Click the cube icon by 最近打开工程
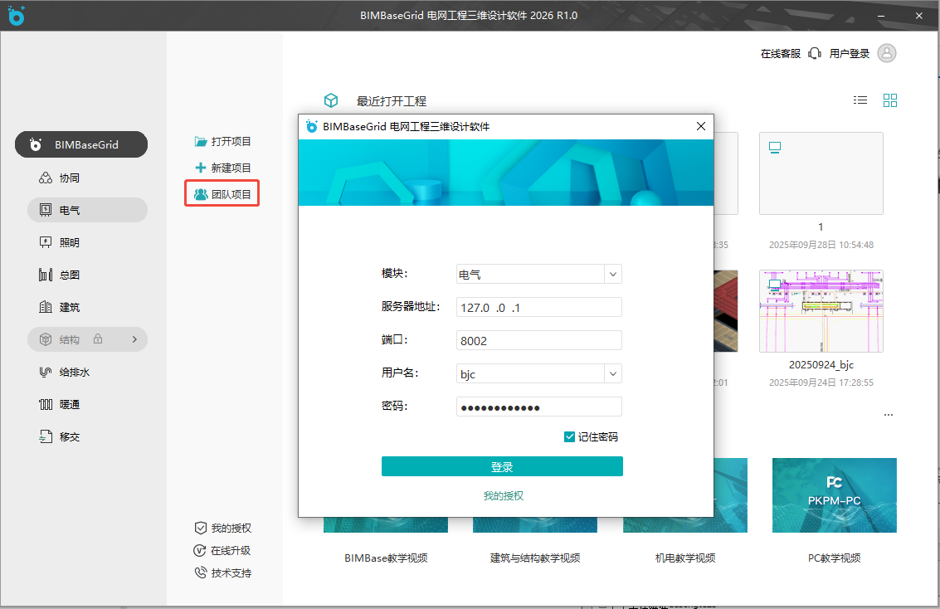This screenshot has width=940, height=609. [x=331, y=100]
